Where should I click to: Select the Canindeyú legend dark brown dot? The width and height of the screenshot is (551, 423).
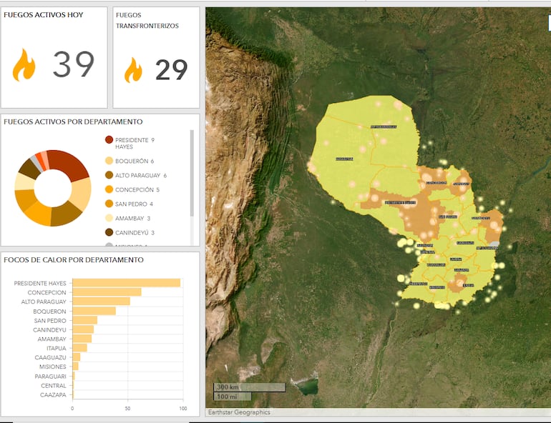[x=109, y=232]
